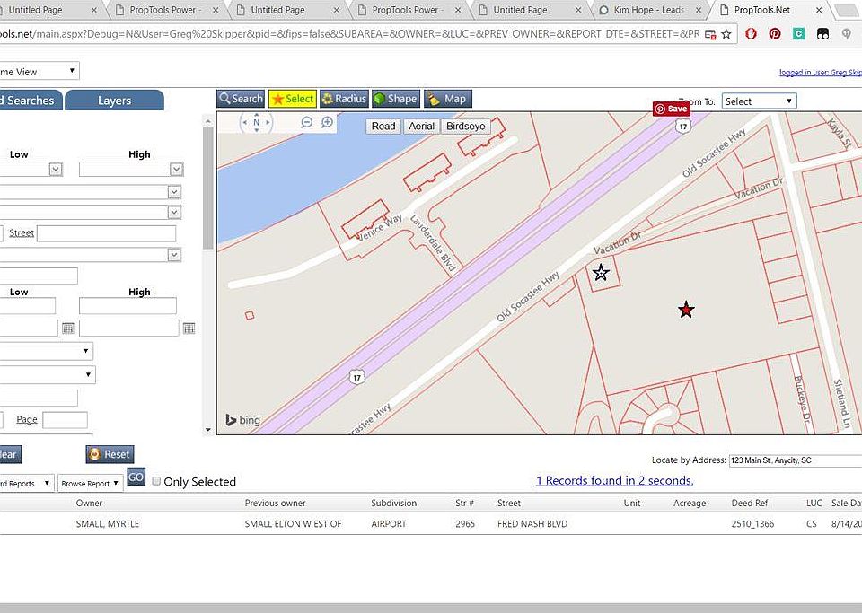This screenshot has height=613, width=862.
Task: Open the Opera extension icon
Action: point(751,34)
